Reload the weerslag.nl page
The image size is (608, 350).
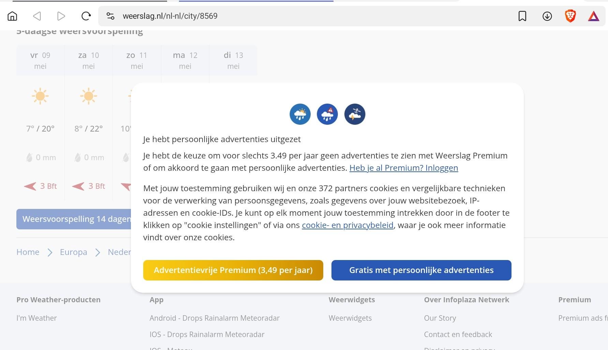point(86,16)
